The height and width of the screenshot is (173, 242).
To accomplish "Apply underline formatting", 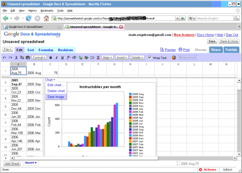I will (x=62, y=58).
